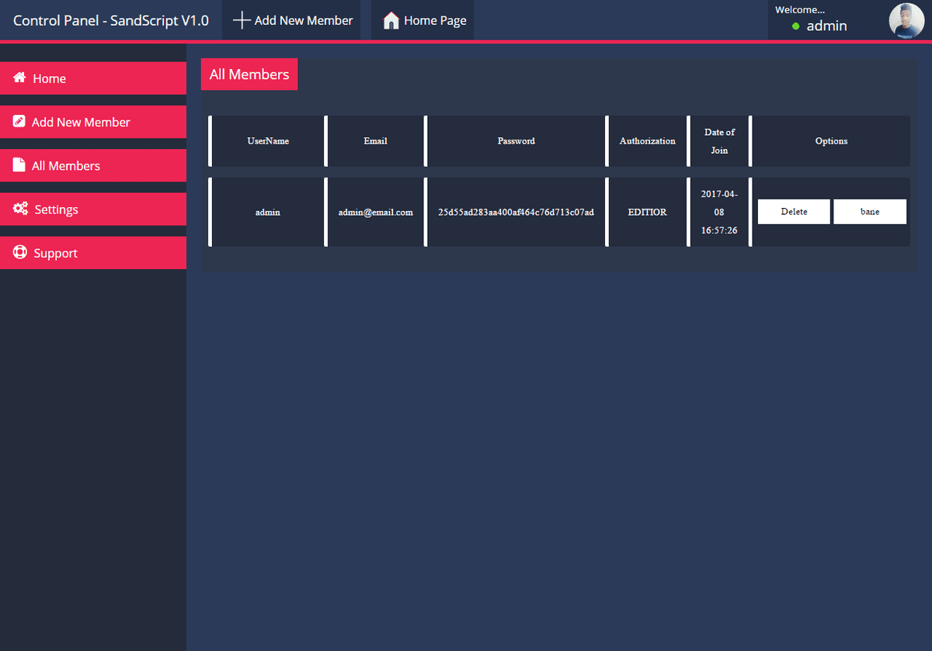
Task: Delete the admin member
Action: (x=794, y=212)
